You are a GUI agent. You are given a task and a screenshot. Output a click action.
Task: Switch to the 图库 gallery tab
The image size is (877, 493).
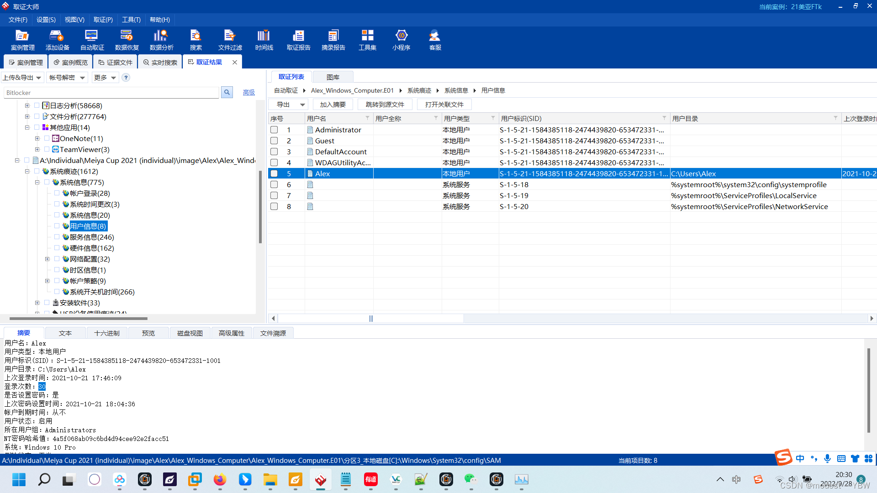333,77
